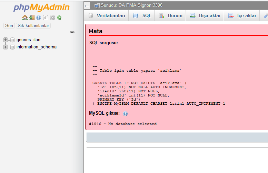Collapse panel with the left arrow button
268x173 pixels.
click(87, 5)
